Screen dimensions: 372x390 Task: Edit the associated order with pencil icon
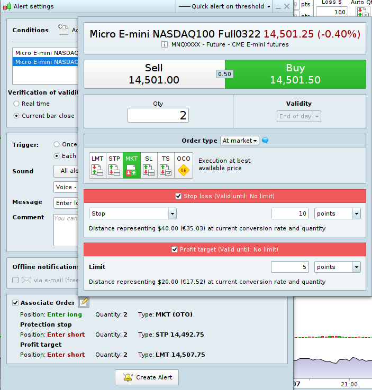coord(84,302)
